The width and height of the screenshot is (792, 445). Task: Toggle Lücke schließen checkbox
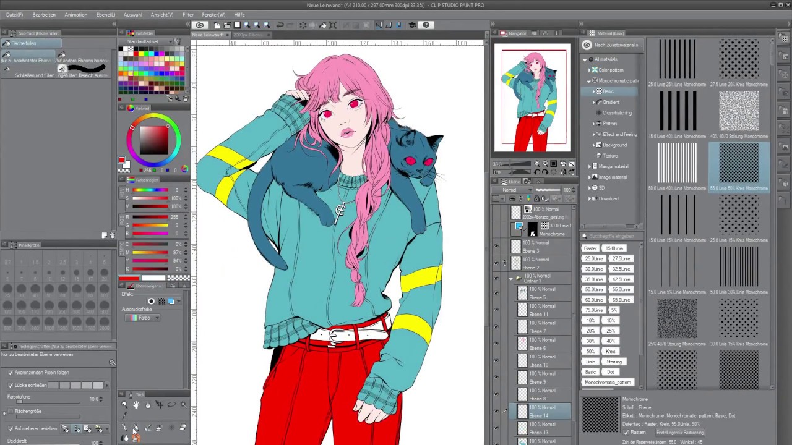[x=11, y=385]
